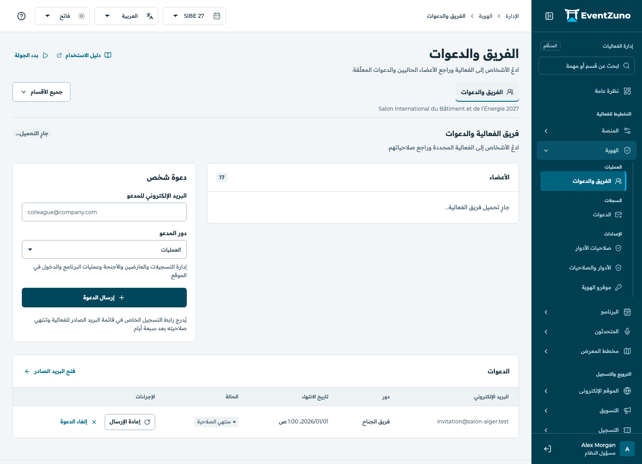Click the إرسال الدعوة button
Viewport: 642px width, 464px height.
[x=104, y=298]
